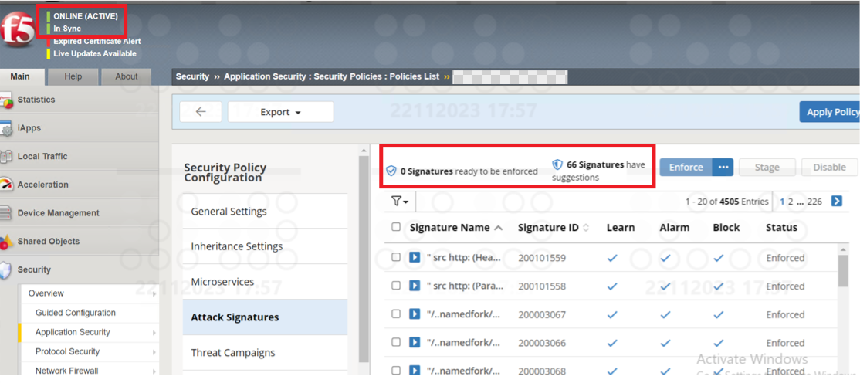Select all signatures header checkbox

click(x=396, y=226)
